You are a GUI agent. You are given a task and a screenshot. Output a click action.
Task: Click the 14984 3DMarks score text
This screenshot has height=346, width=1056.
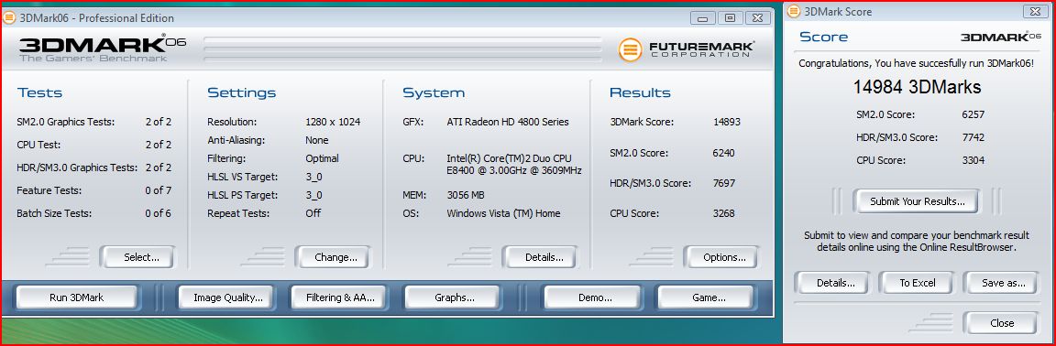point(917,87)
